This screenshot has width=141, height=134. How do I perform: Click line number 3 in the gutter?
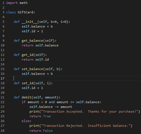3,12
